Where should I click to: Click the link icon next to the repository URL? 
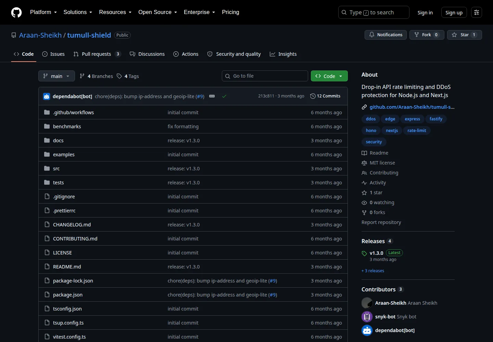(x=364, y=107)
